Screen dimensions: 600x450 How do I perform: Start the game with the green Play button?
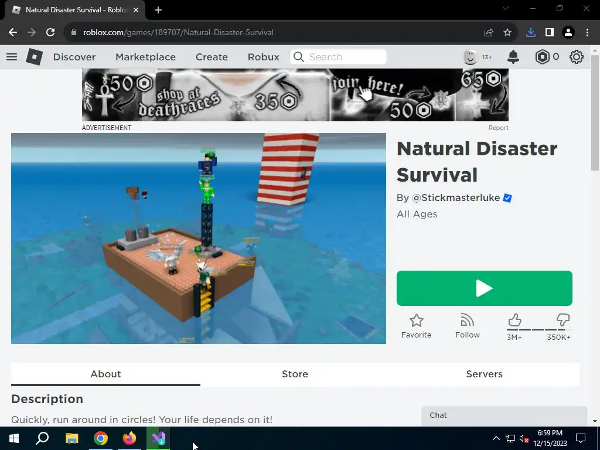click(x=485, y=288)
